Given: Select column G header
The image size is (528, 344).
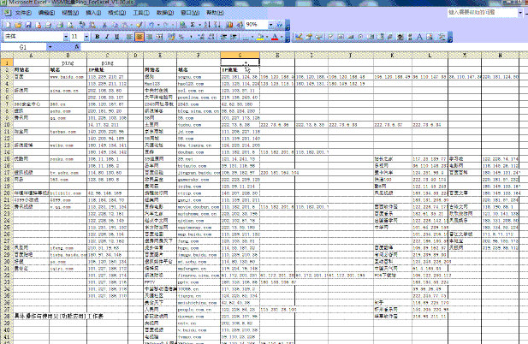Looking at the screenshot, I should pos(240,56).
